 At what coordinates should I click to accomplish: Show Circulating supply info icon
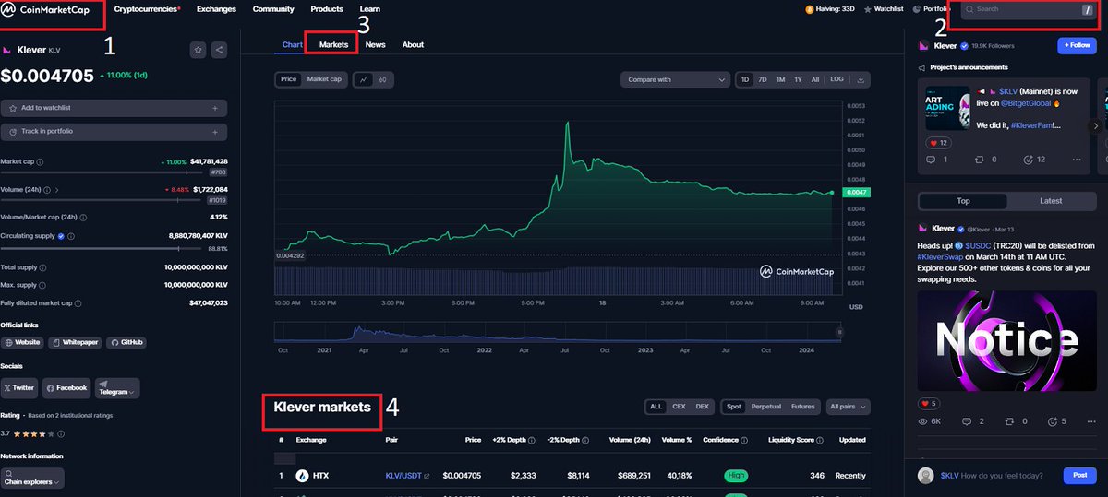click(70, 235)
